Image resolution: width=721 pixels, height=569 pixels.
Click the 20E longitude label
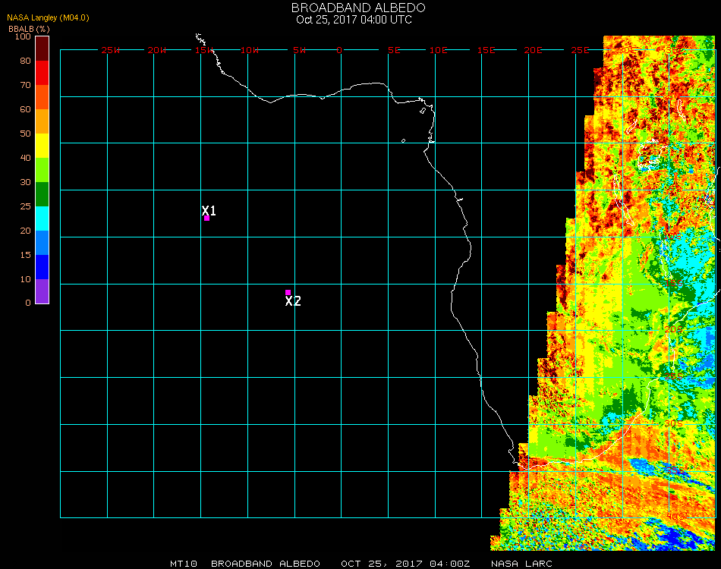click(534, 50)
